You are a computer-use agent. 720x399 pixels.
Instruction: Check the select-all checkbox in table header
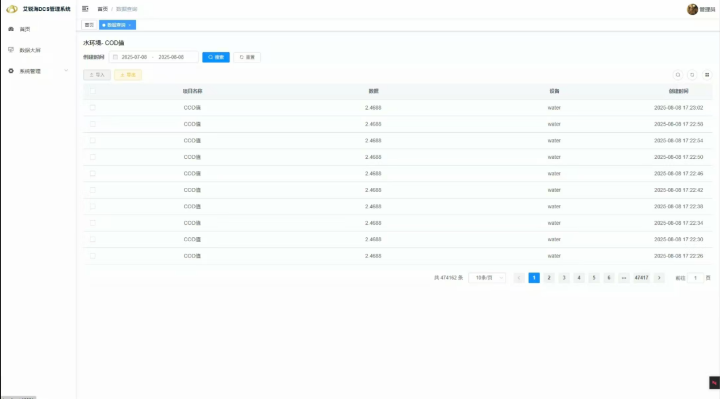tap(93, 91)
